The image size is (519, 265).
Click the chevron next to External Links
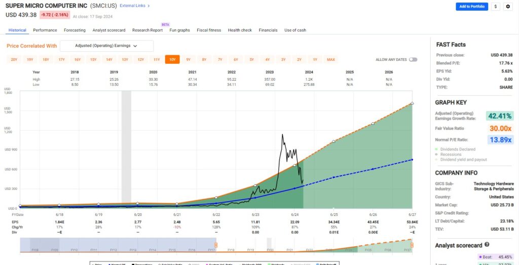click(149, 6)
